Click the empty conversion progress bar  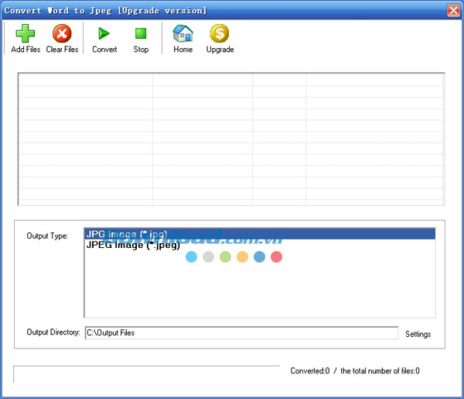(x=146, y=373)
